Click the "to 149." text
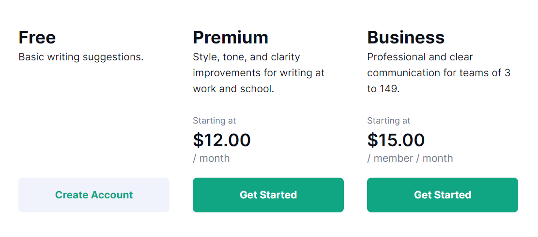 click(383, 89)
